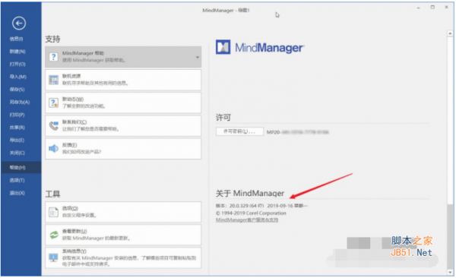Open 打印(P) in the sidebar
Image resolution: width=456 pixels, height=278 pixels.
17,115
